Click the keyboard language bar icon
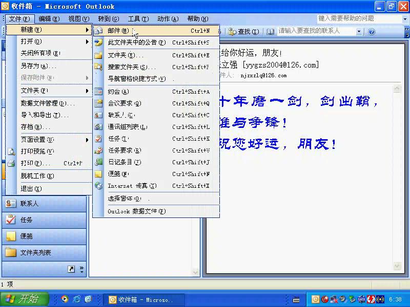 pyautogui.click(x=296, y=300)
